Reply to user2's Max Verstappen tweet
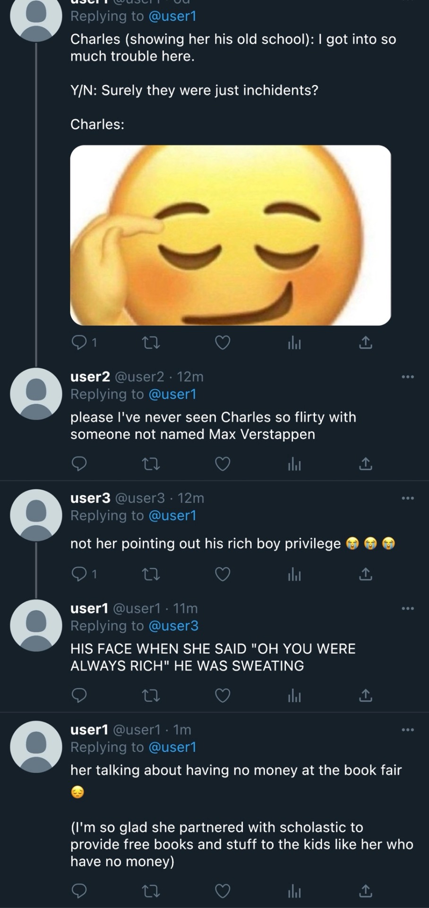 [79, 464]
